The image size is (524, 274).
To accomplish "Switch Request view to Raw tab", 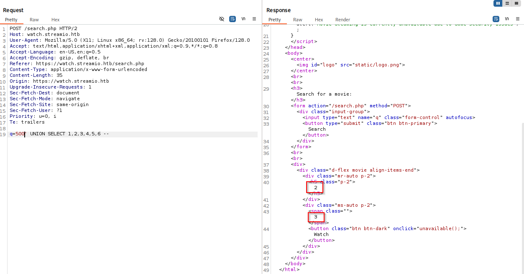I will (x=34, y=20).
